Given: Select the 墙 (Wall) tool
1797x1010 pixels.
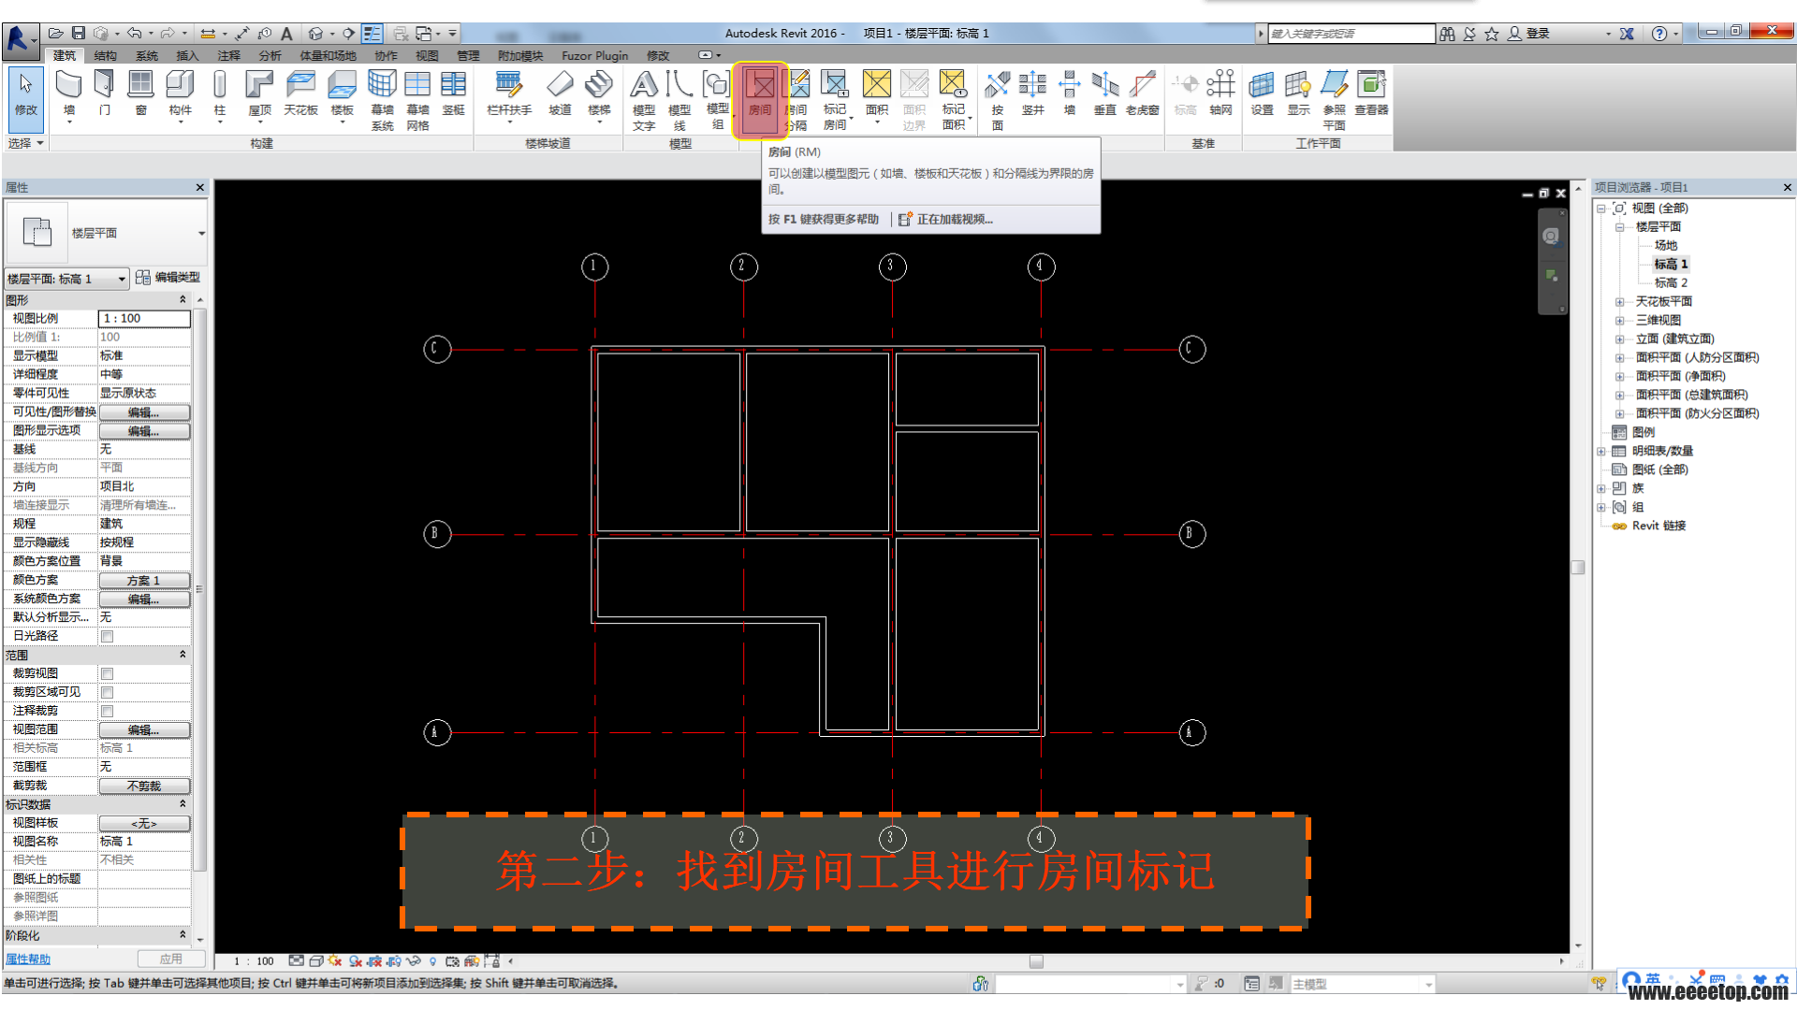Looking at the screenshot, I should pyautogui.click(x=68, y=93).
